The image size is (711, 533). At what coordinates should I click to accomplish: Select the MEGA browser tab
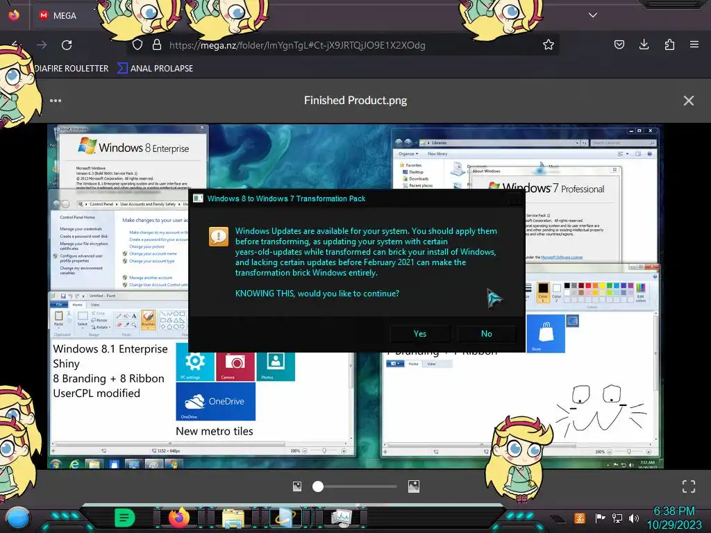click(64, 15)
